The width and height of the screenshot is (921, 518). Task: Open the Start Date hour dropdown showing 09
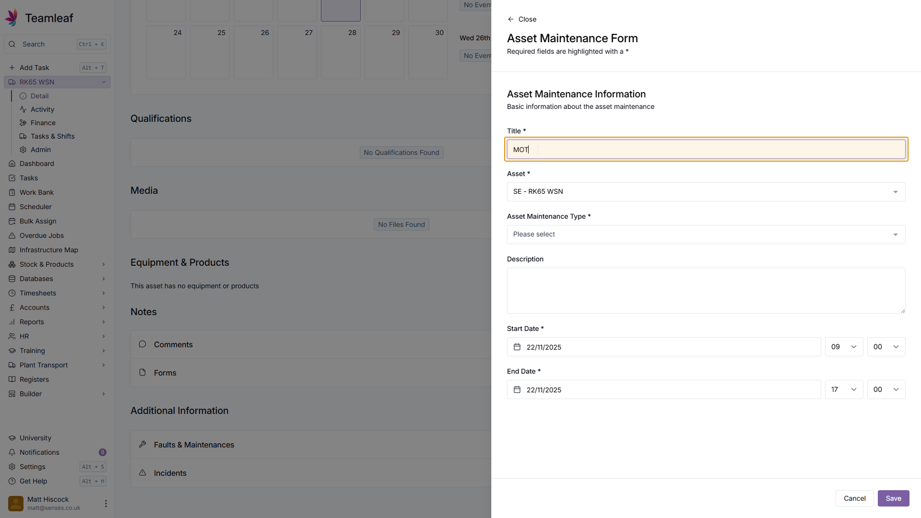coord(844,347)
